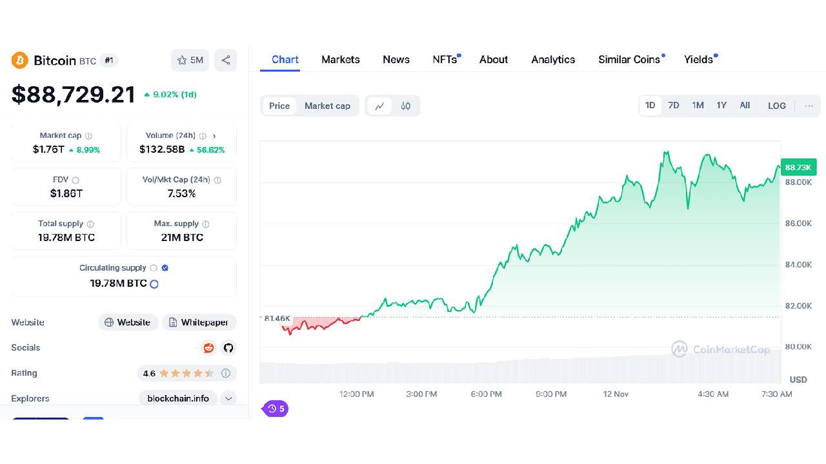
Task: Set chart range to 1Y
Action: (721, 105)
